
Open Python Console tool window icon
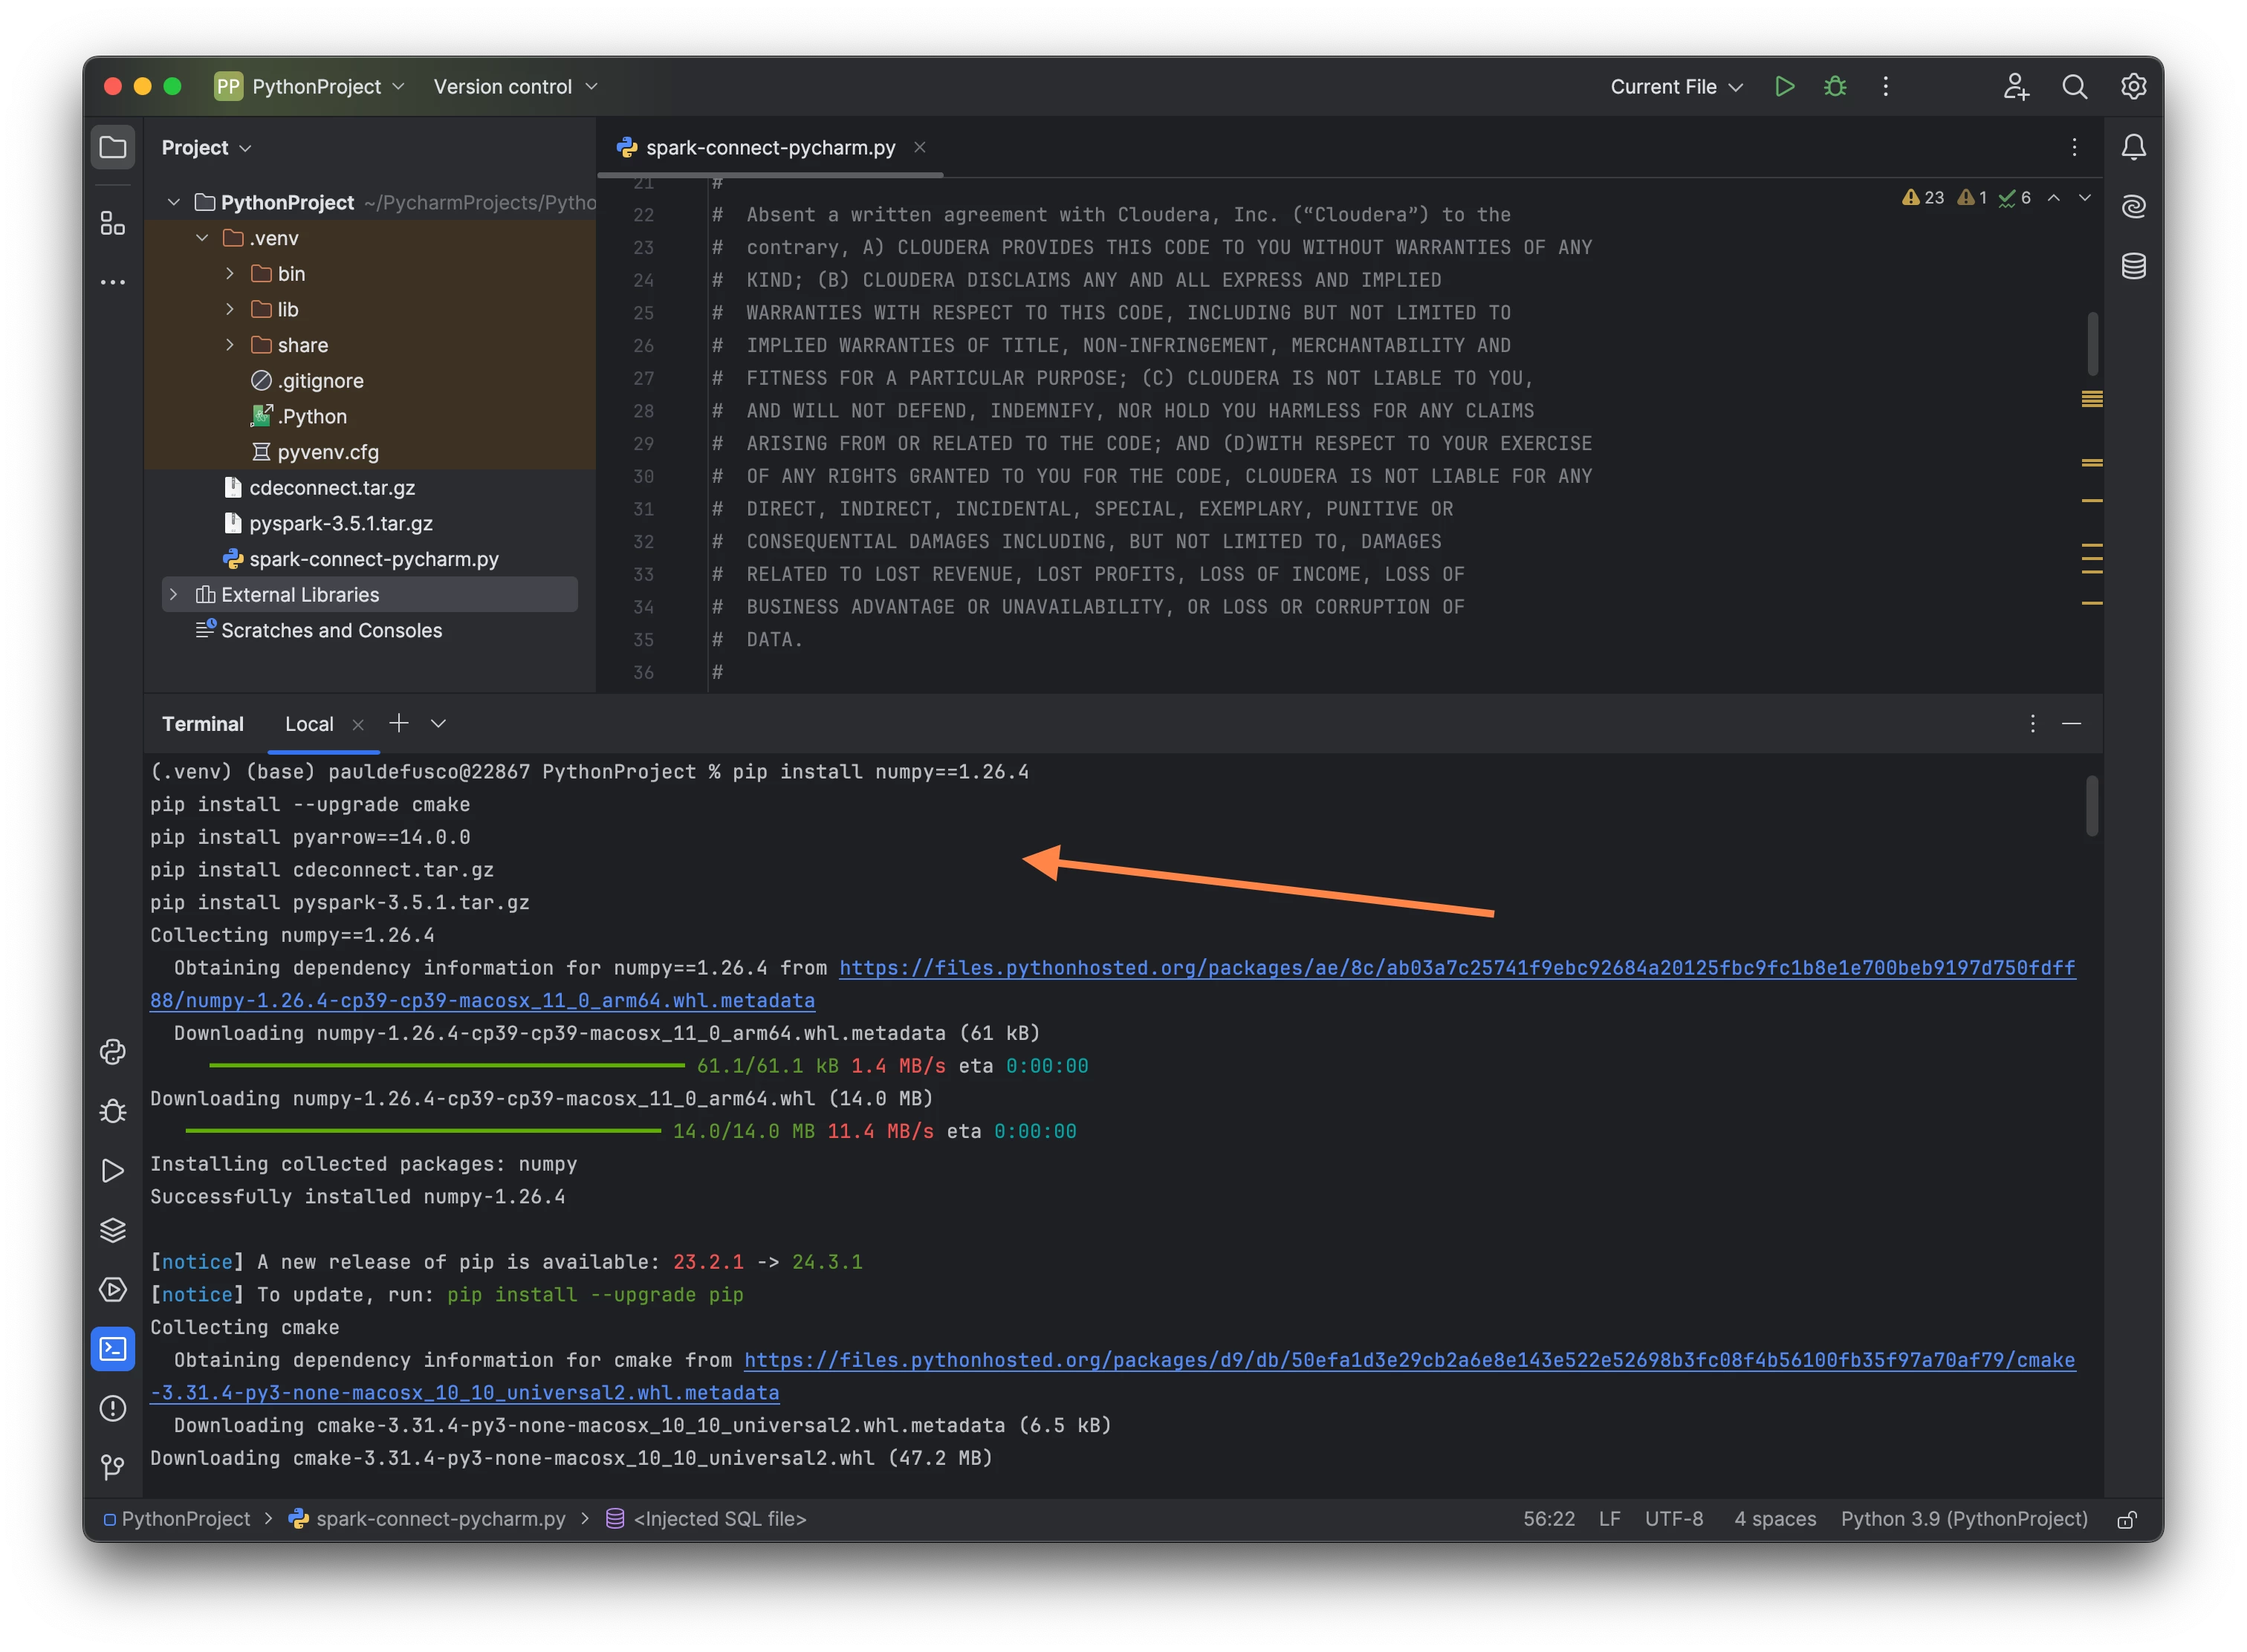coord(113,1052)
